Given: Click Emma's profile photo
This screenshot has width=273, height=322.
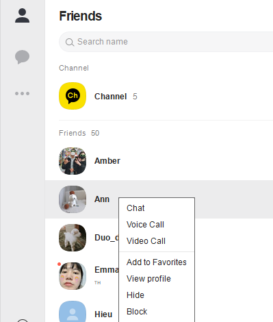Looking at the screenshot, I should click(73, 276).
